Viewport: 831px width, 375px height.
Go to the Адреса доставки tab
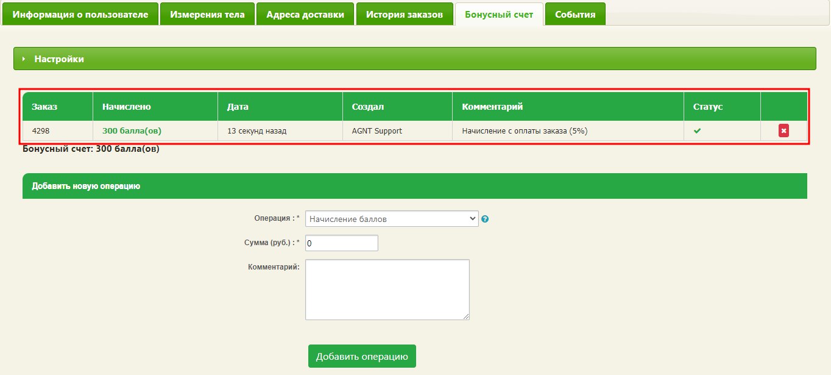click(305, 14)
